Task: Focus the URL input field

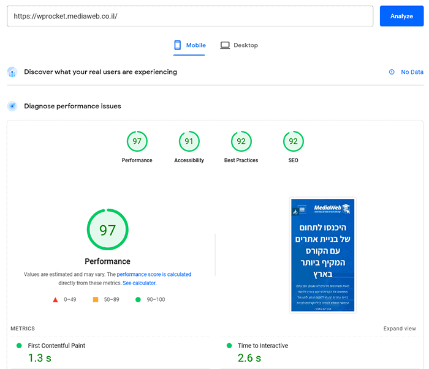Action: tap(190, 16)
